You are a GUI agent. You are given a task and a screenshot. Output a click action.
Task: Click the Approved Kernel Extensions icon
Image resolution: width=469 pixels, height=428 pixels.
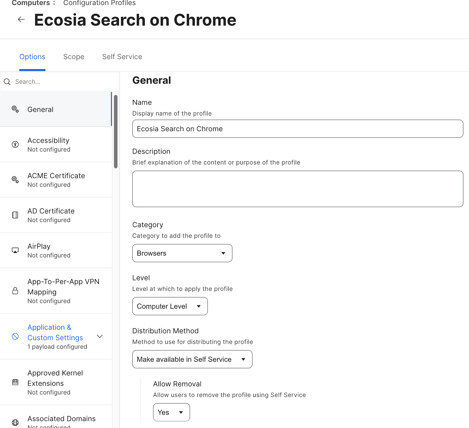click(x=15, y=382)
